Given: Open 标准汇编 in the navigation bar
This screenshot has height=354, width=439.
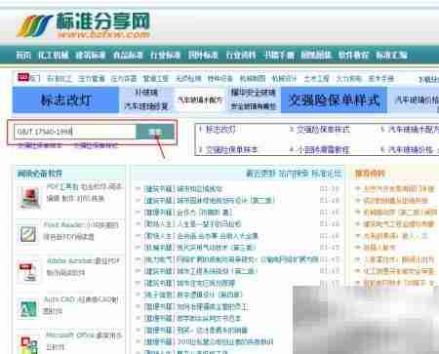Looking at the screenshot, I should [x=391, y=55].
